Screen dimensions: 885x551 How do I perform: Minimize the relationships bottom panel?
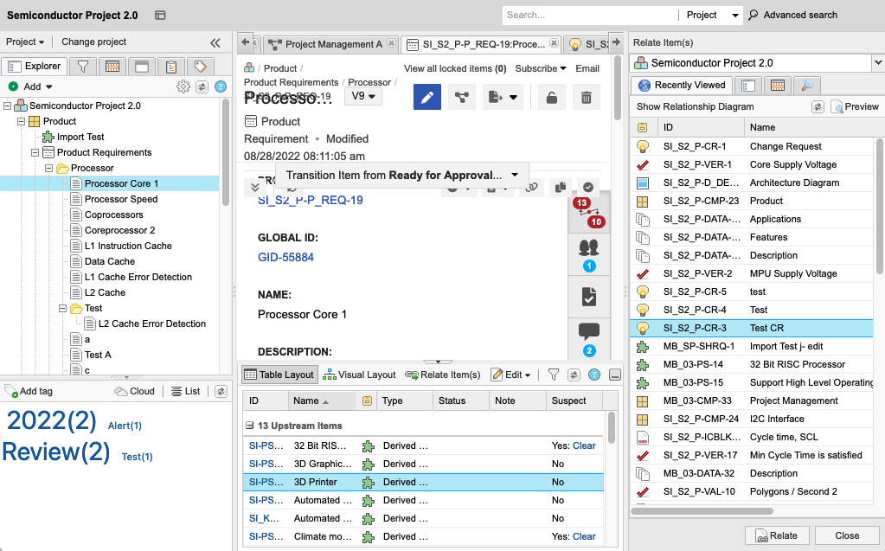614,375
